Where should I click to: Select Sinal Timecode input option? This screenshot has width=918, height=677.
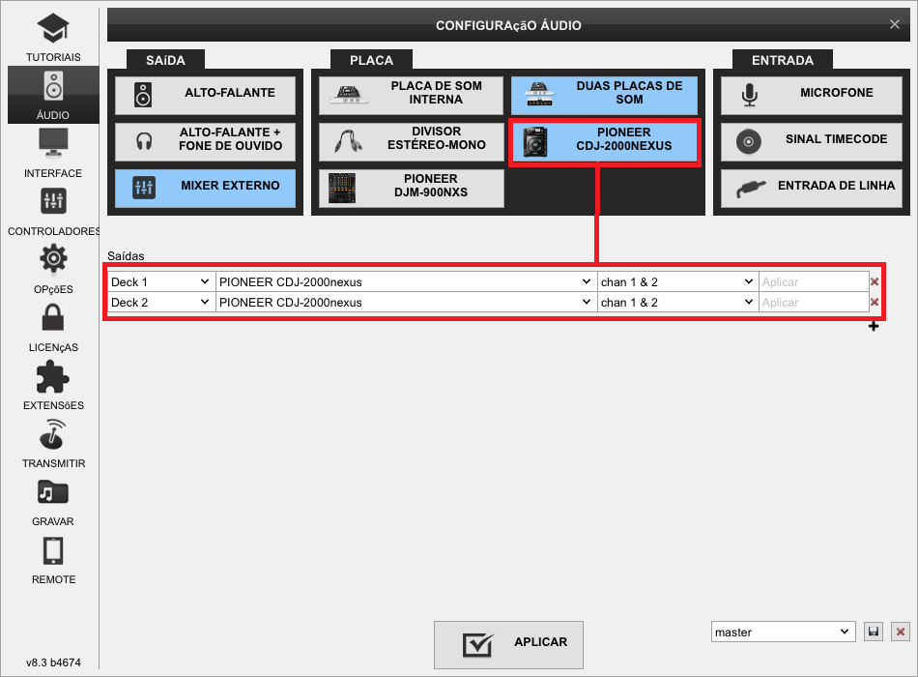coord(812,142)
